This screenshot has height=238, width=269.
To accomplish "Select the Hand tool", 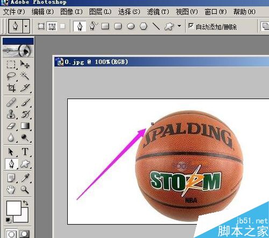I will 11,190.
